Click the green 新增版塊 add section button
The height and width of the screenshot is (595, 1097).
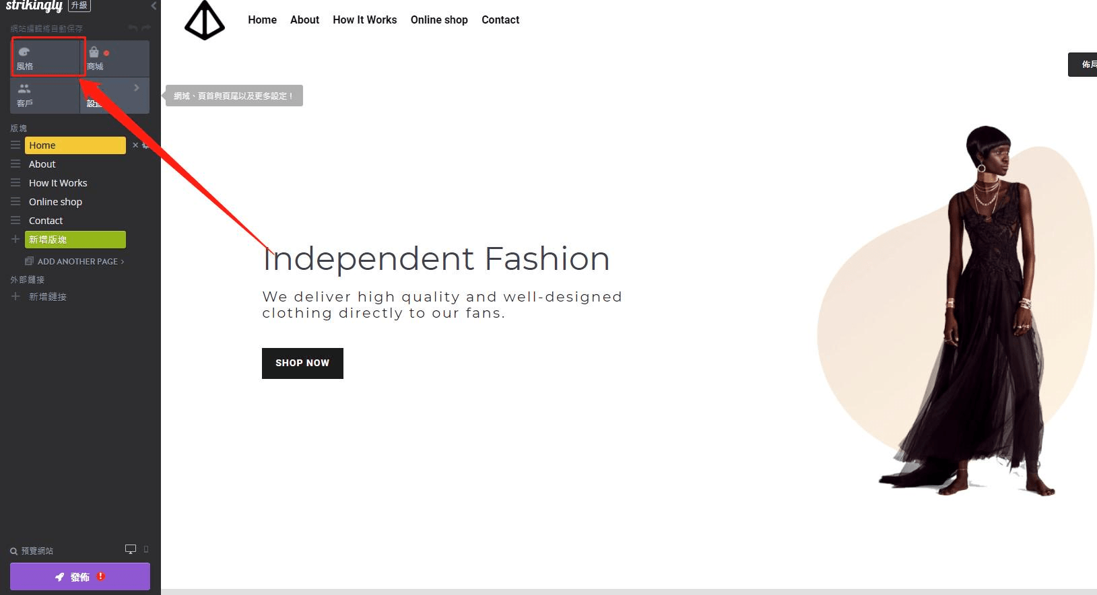point(75,240)
